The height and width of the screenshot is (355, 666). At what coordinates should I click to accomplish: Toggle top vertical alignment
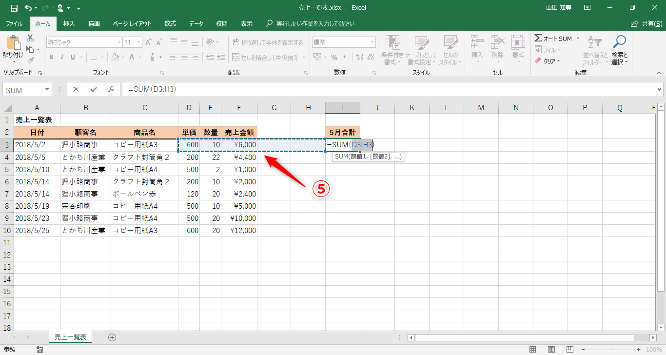[174, 42]
